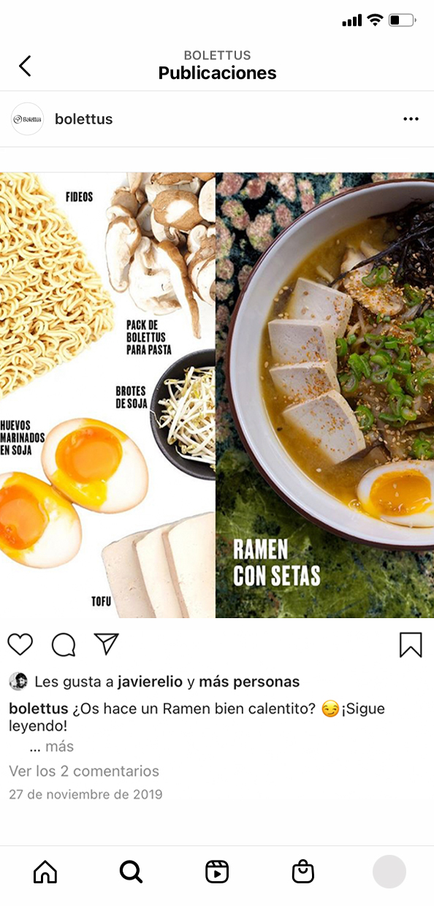Tap the javierelio username in likes

(151, 682)
